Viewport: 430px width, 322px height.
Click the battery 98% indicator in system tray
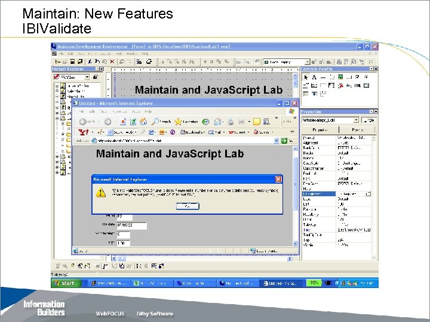pyautogui.click(x=314, y=283)
